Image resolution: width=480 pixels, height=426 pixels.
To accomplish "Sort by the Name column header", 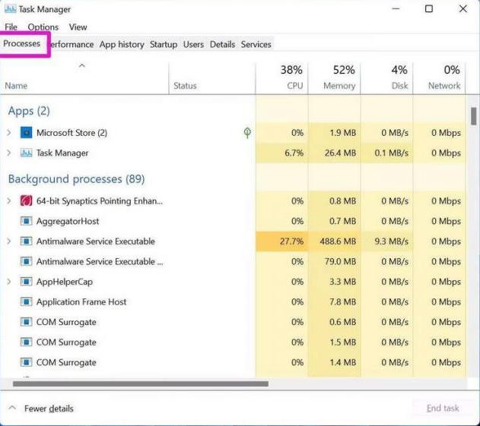I will click(84, 78).
